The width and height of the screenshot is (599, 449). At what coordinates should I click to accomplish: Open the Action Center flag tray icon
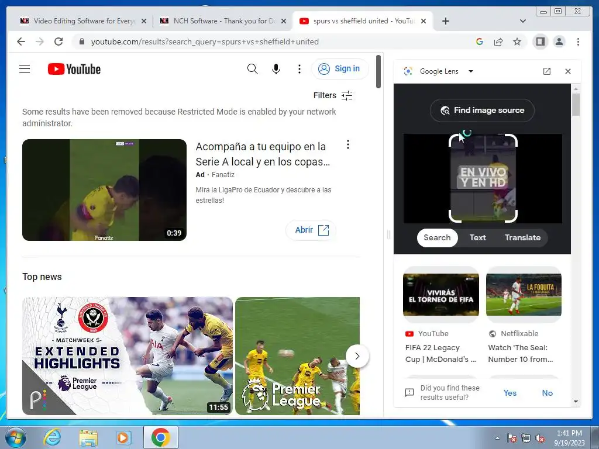(511, 438)
